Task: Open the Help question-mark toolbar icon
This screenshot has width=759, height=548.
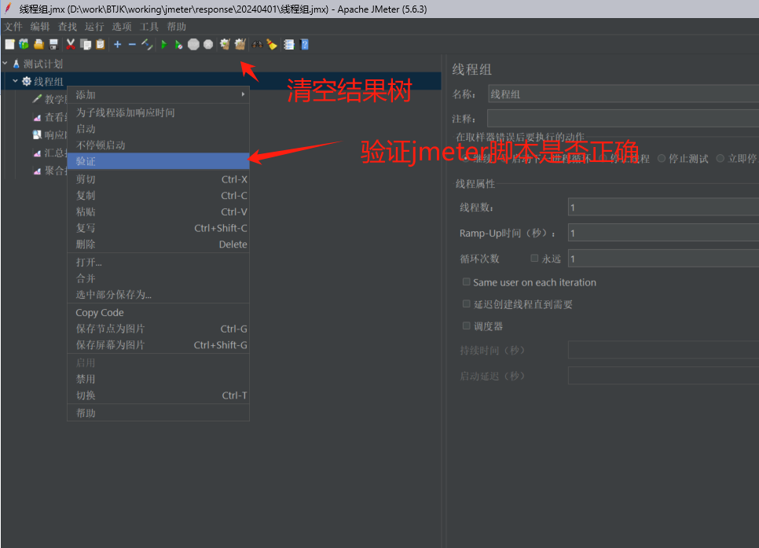Action: click(x=304, y=45)
